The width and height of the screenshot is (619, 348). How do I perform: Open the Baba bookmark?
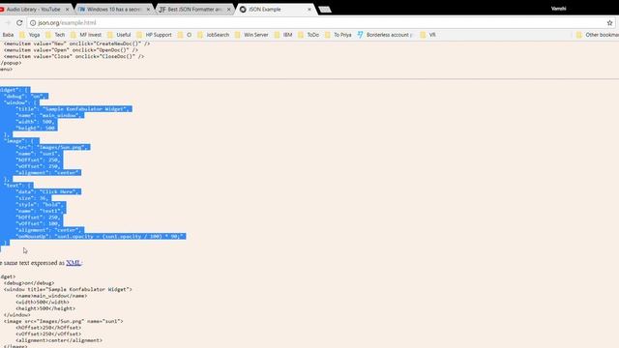pyautogui.click(x=8, y=35)
